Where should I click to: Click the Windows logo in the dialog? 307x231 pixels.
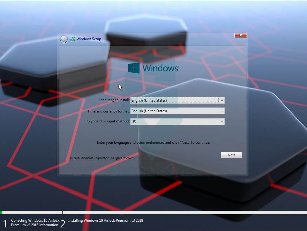tap(153, 68)
